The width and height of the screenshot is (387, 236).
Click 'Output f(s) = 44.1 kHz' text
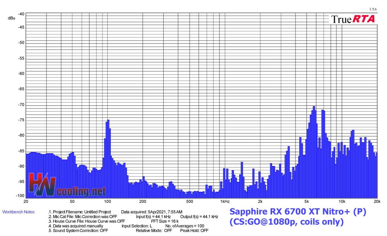[199, 216]
